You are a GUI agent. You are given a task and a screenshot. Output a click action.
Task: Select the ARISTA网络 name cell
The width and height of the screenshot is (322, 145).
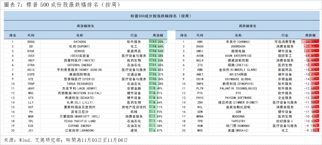(238, 74)
